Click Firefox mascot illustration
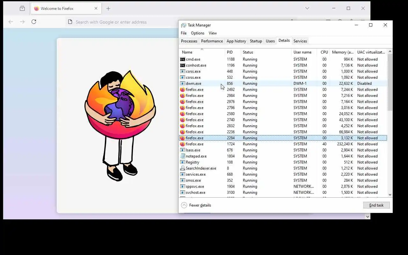Image resolution: width=408 pixels, height=255 pixels. (x=120, y=125)
